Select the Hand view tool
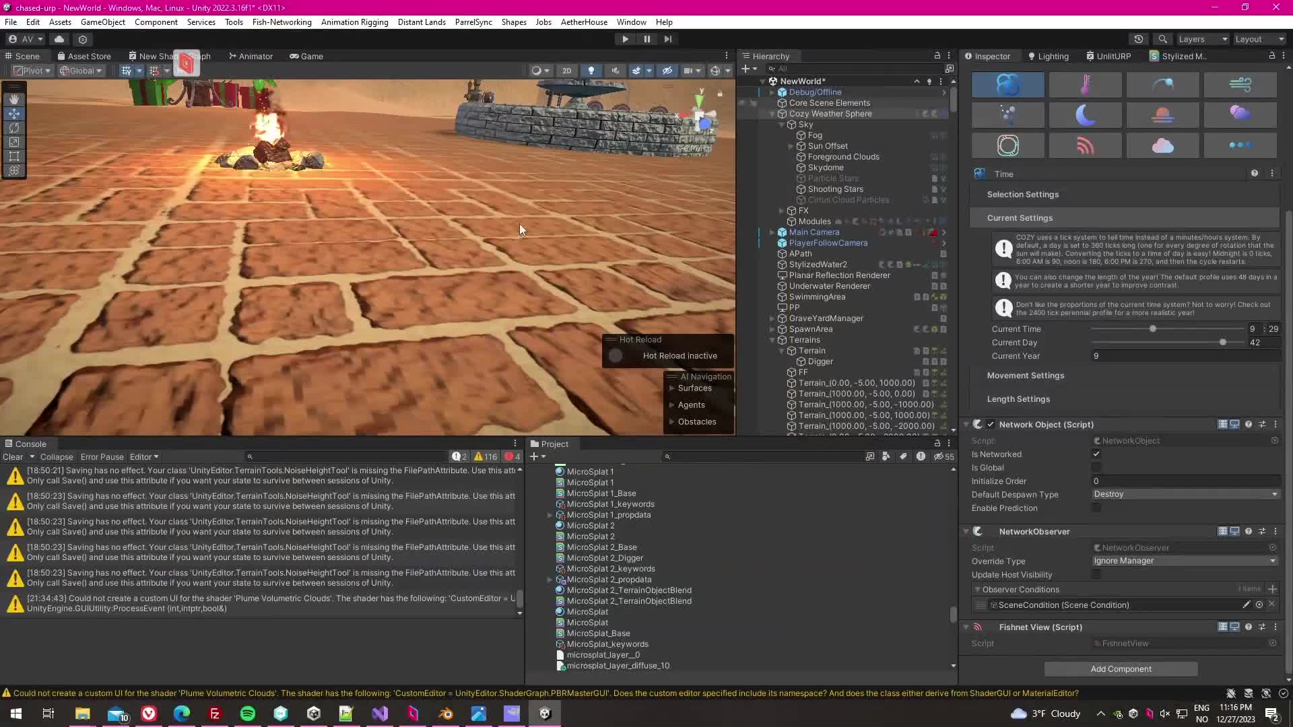 pos(14,99)
